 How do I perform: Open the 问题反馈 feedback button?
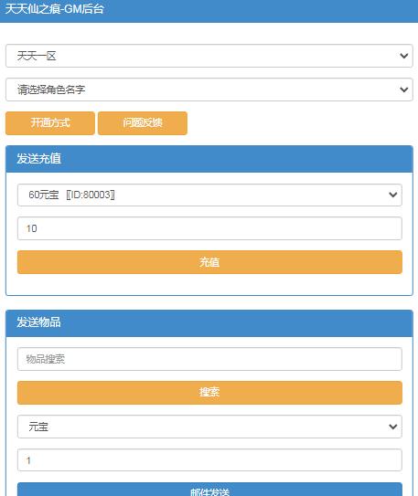(143, 123)
